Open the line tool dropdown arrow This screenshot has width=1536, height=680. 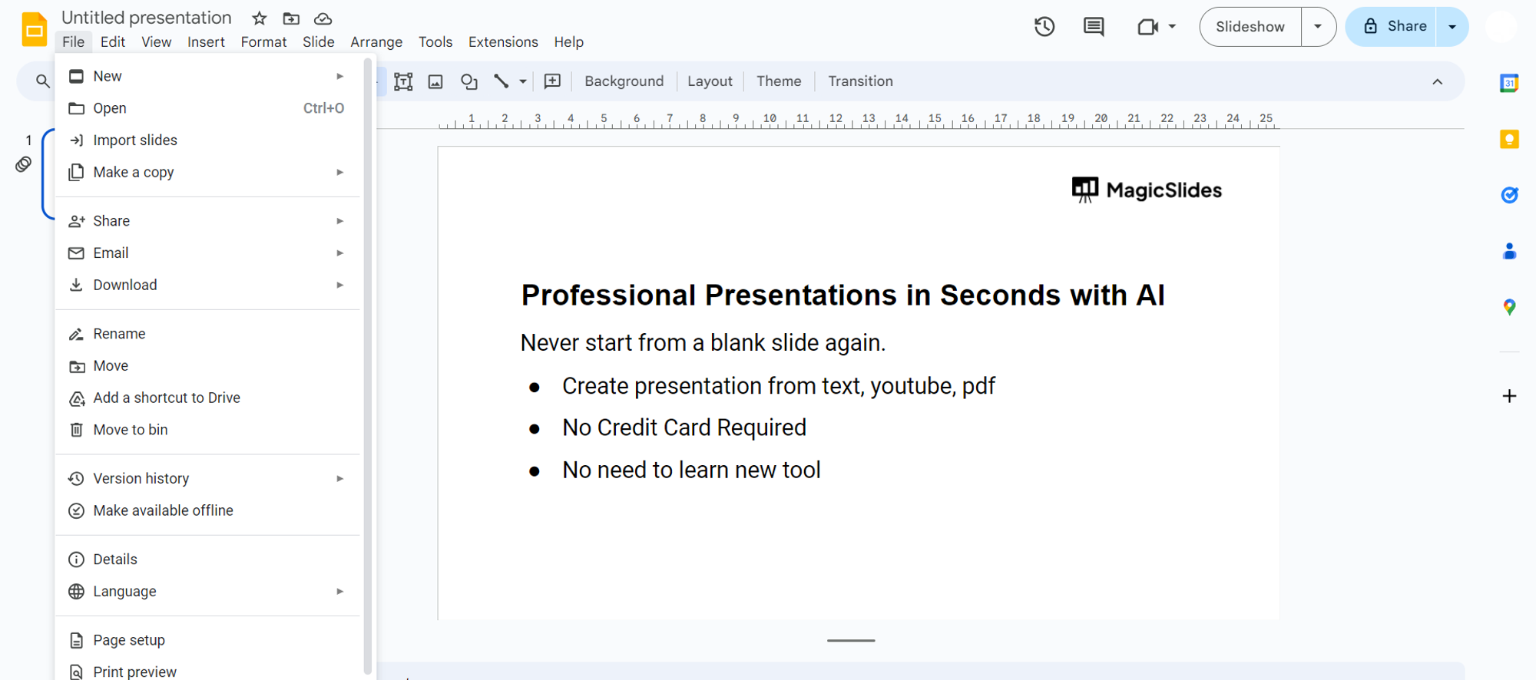[x=523, y=81]
